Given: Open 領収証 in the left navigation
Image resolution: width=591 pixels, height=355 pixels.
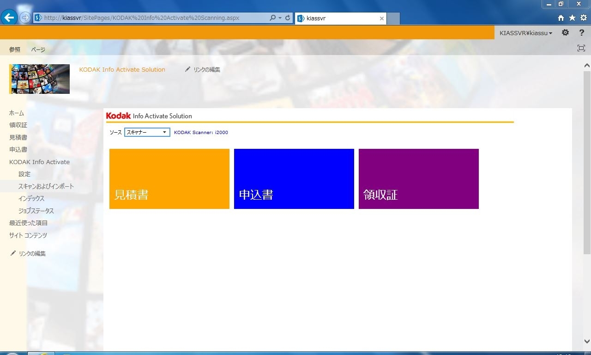Looking at the screenshot, I should 18,125.
